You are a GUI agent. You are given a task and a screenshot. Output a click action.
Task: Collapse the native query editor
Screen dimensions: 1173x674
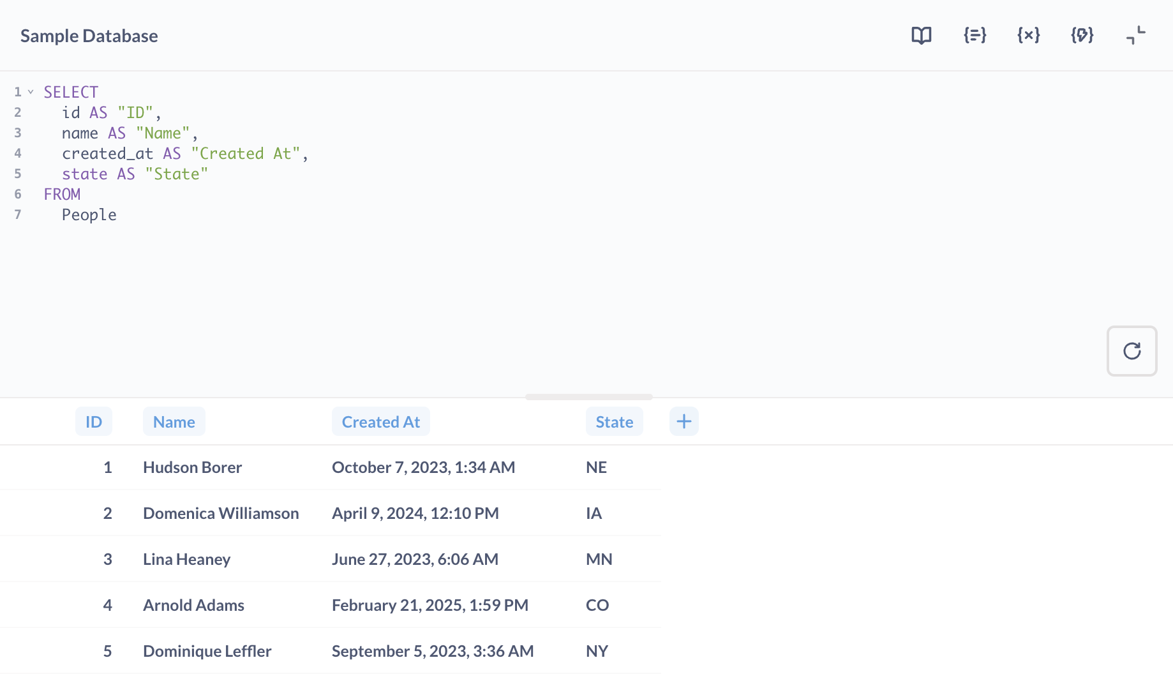(x=1135, y=35)
